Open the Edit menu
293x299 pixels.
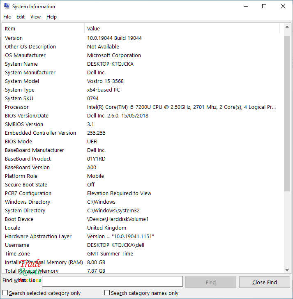tap(21, 17)
